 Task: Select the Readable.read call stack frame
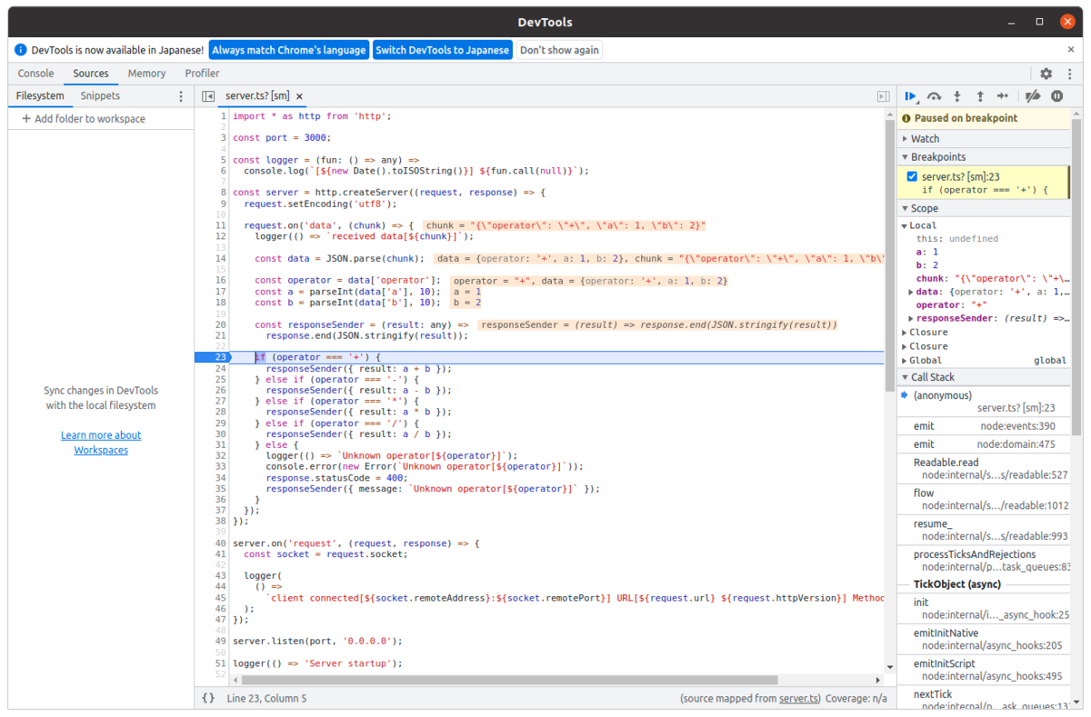984,468
